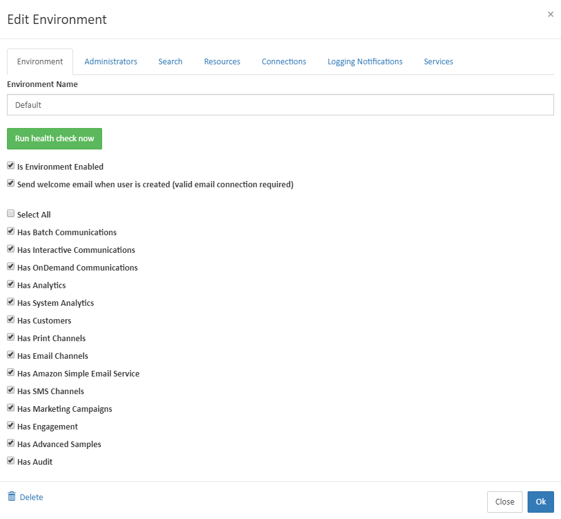
Task: Click the Close button
Action: click(504, 502)
